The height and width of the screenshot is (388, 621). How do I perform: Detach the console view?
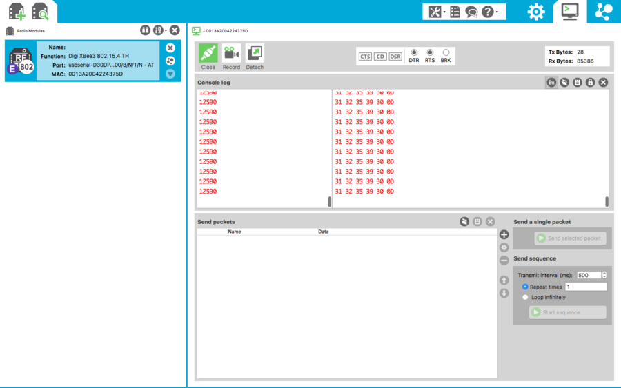[255, 57]
